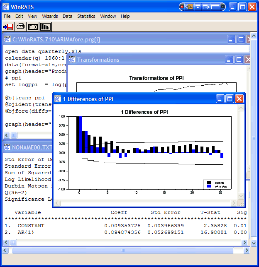
Task: Click main workspace vertical scroll-up arrow
Action: click(x=254, y=36)
